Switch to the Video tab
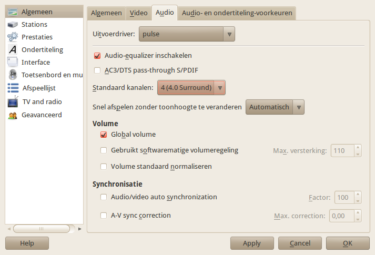 click(138, 13)
